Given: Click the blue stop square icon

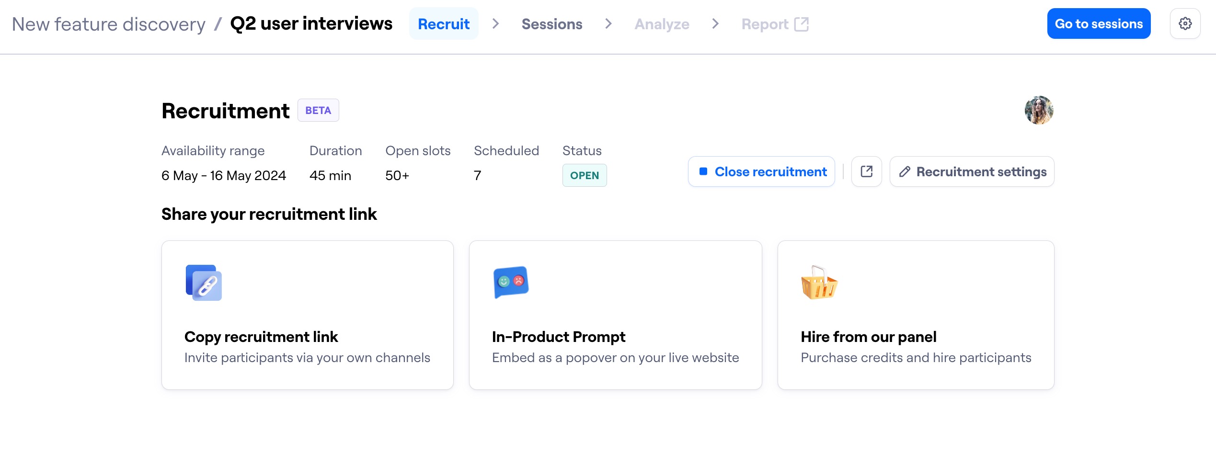Looking at the screenshot, I should click(703, 171).
